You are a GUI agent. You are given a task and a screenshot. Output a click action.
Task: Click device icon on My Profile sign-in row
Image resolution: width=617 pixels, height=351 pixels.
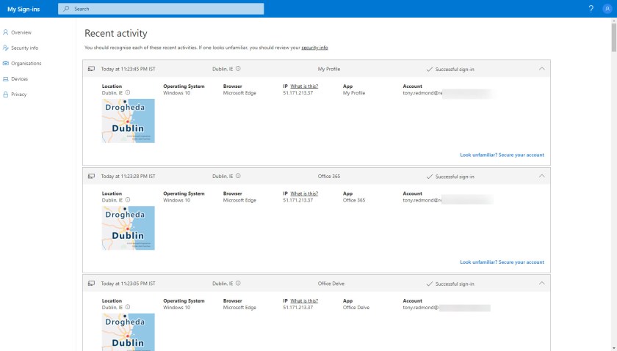pos(91,69)
